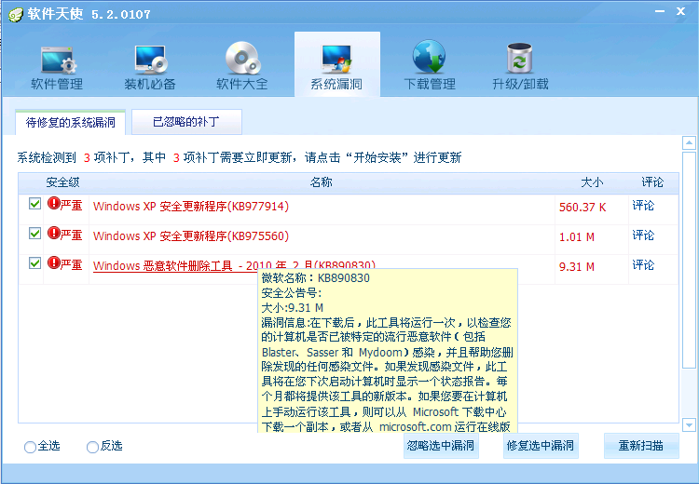The width and height of the screenshot is (699, 484).
Task: Open Windows XP 安全更新程序(KB977914) link
Action: [191, 206]
